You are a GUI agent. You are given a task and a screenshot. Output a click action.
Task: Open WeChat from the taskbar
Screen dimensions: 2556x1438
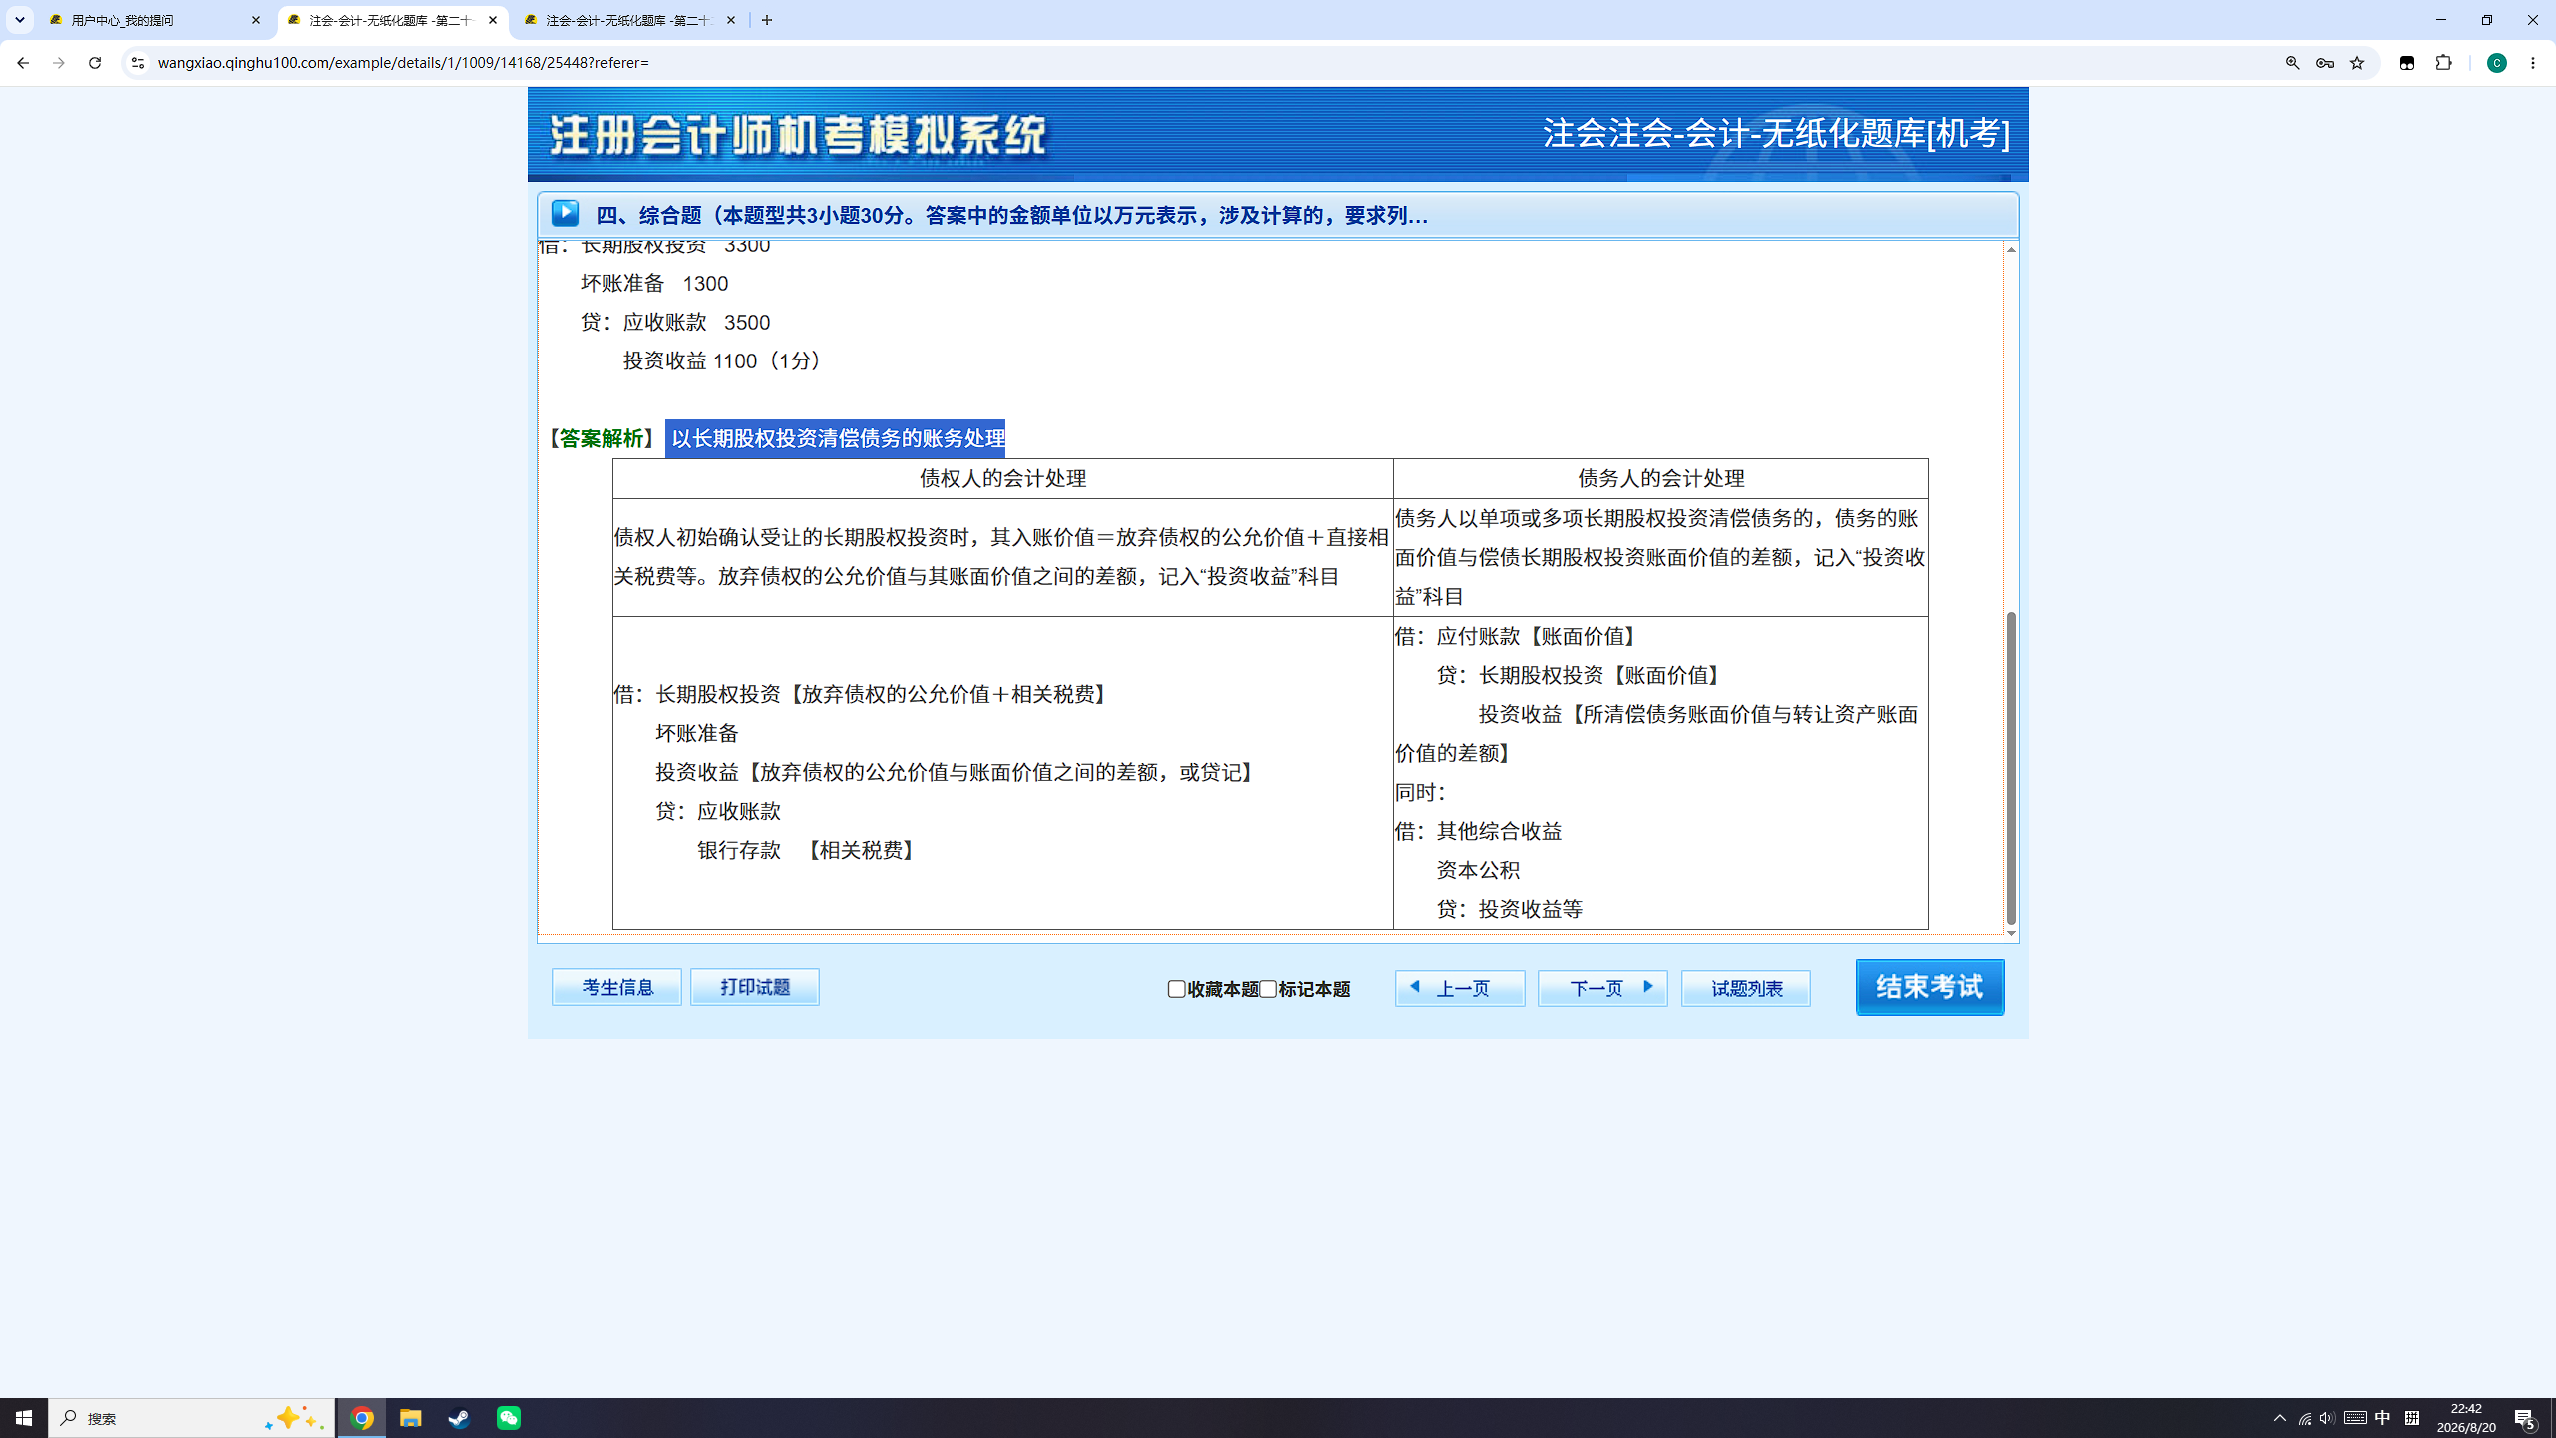coord(509,1418)
